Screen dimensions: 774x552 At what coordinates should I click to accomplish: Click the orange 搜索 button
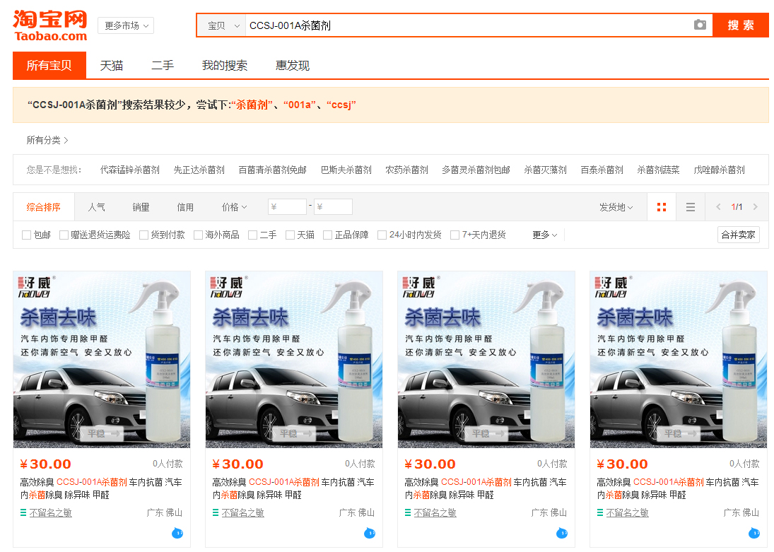741,25
